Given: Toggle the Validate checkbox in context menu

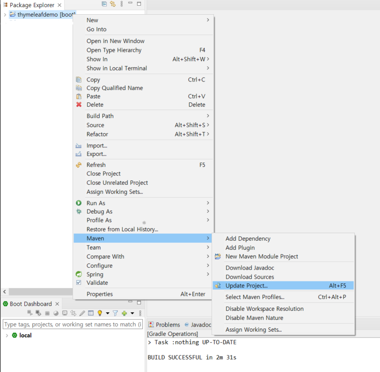Looking at the screenshot, I should click(x=79, y=282).
